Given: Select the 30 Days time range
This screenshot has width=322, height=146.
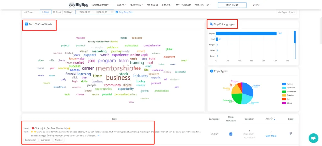Looking at the screenshot, I should pos(57,12).
